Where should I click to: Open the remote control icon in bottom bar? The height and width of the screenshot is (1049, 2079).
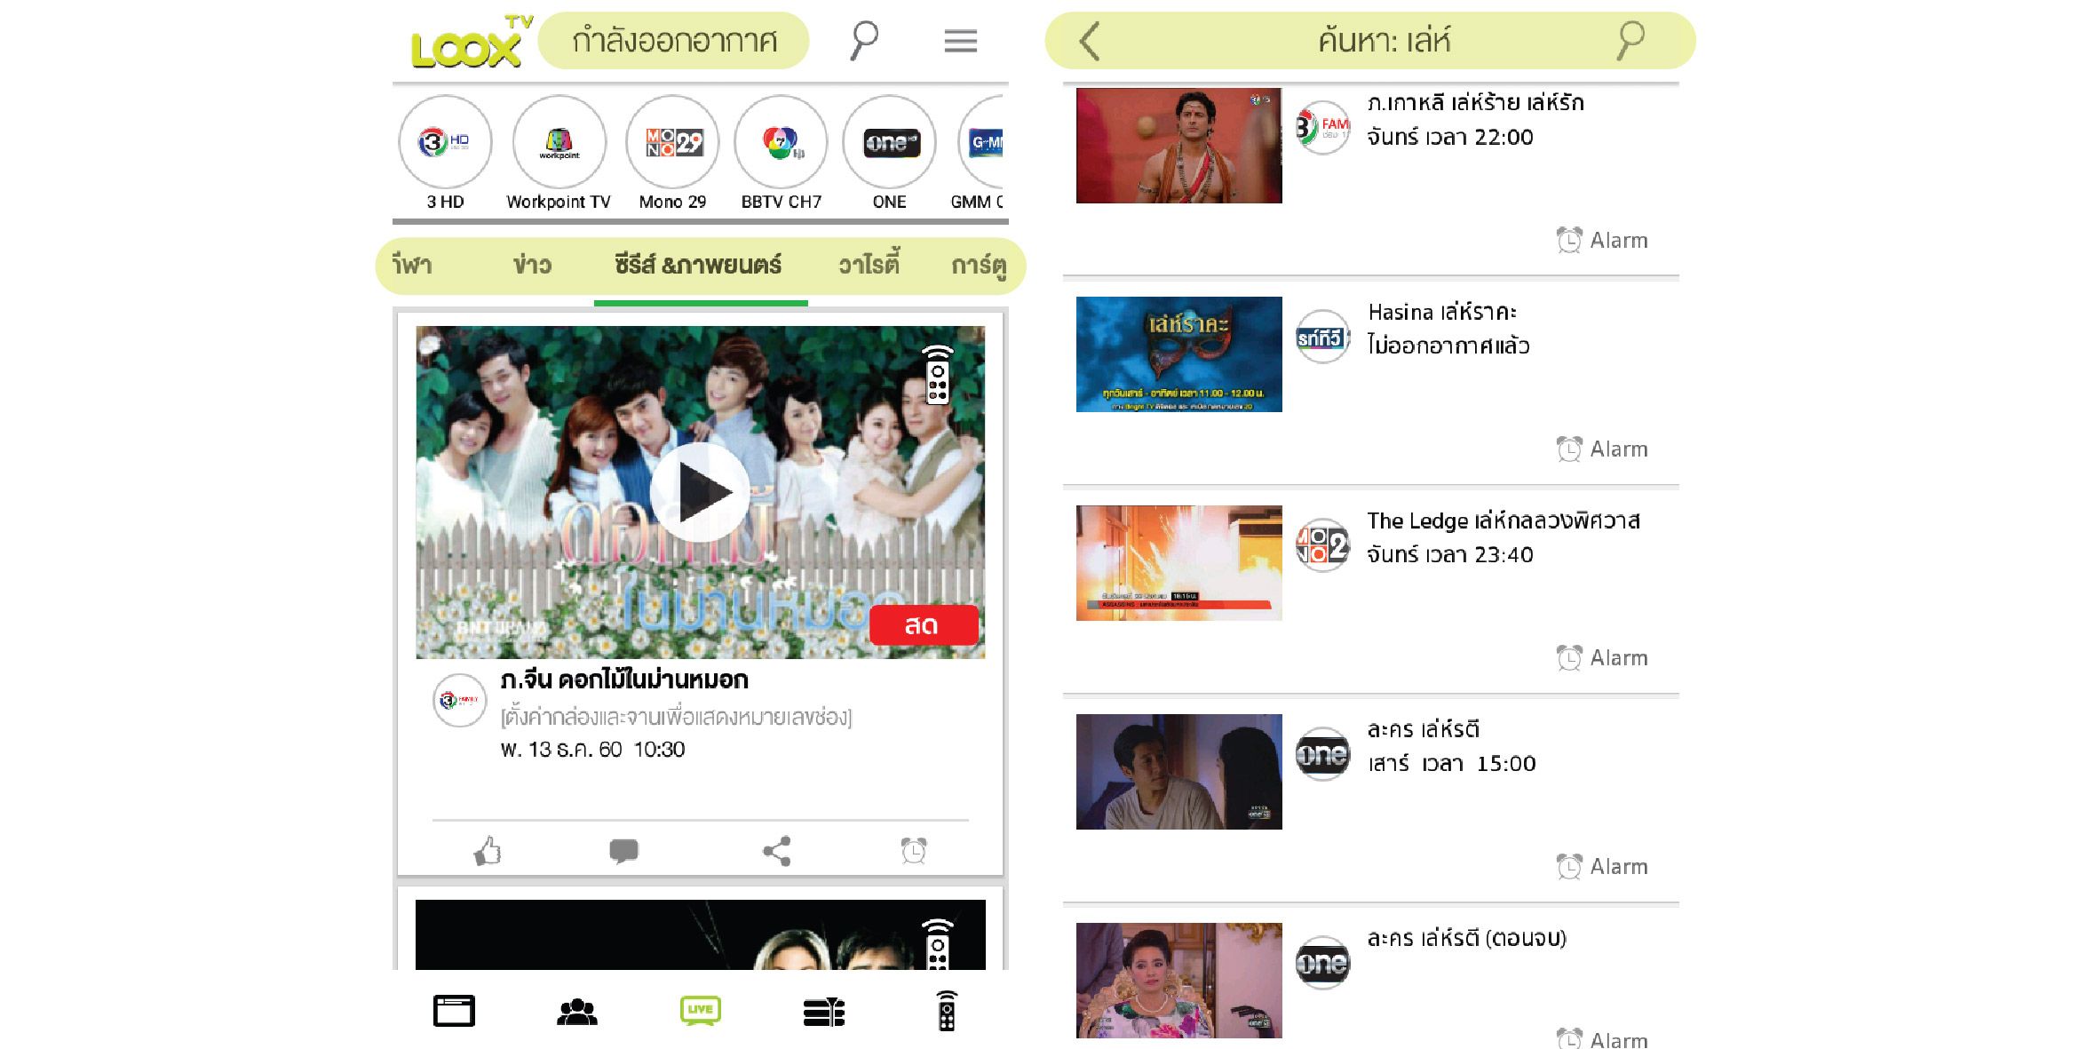coord(947,1011)
